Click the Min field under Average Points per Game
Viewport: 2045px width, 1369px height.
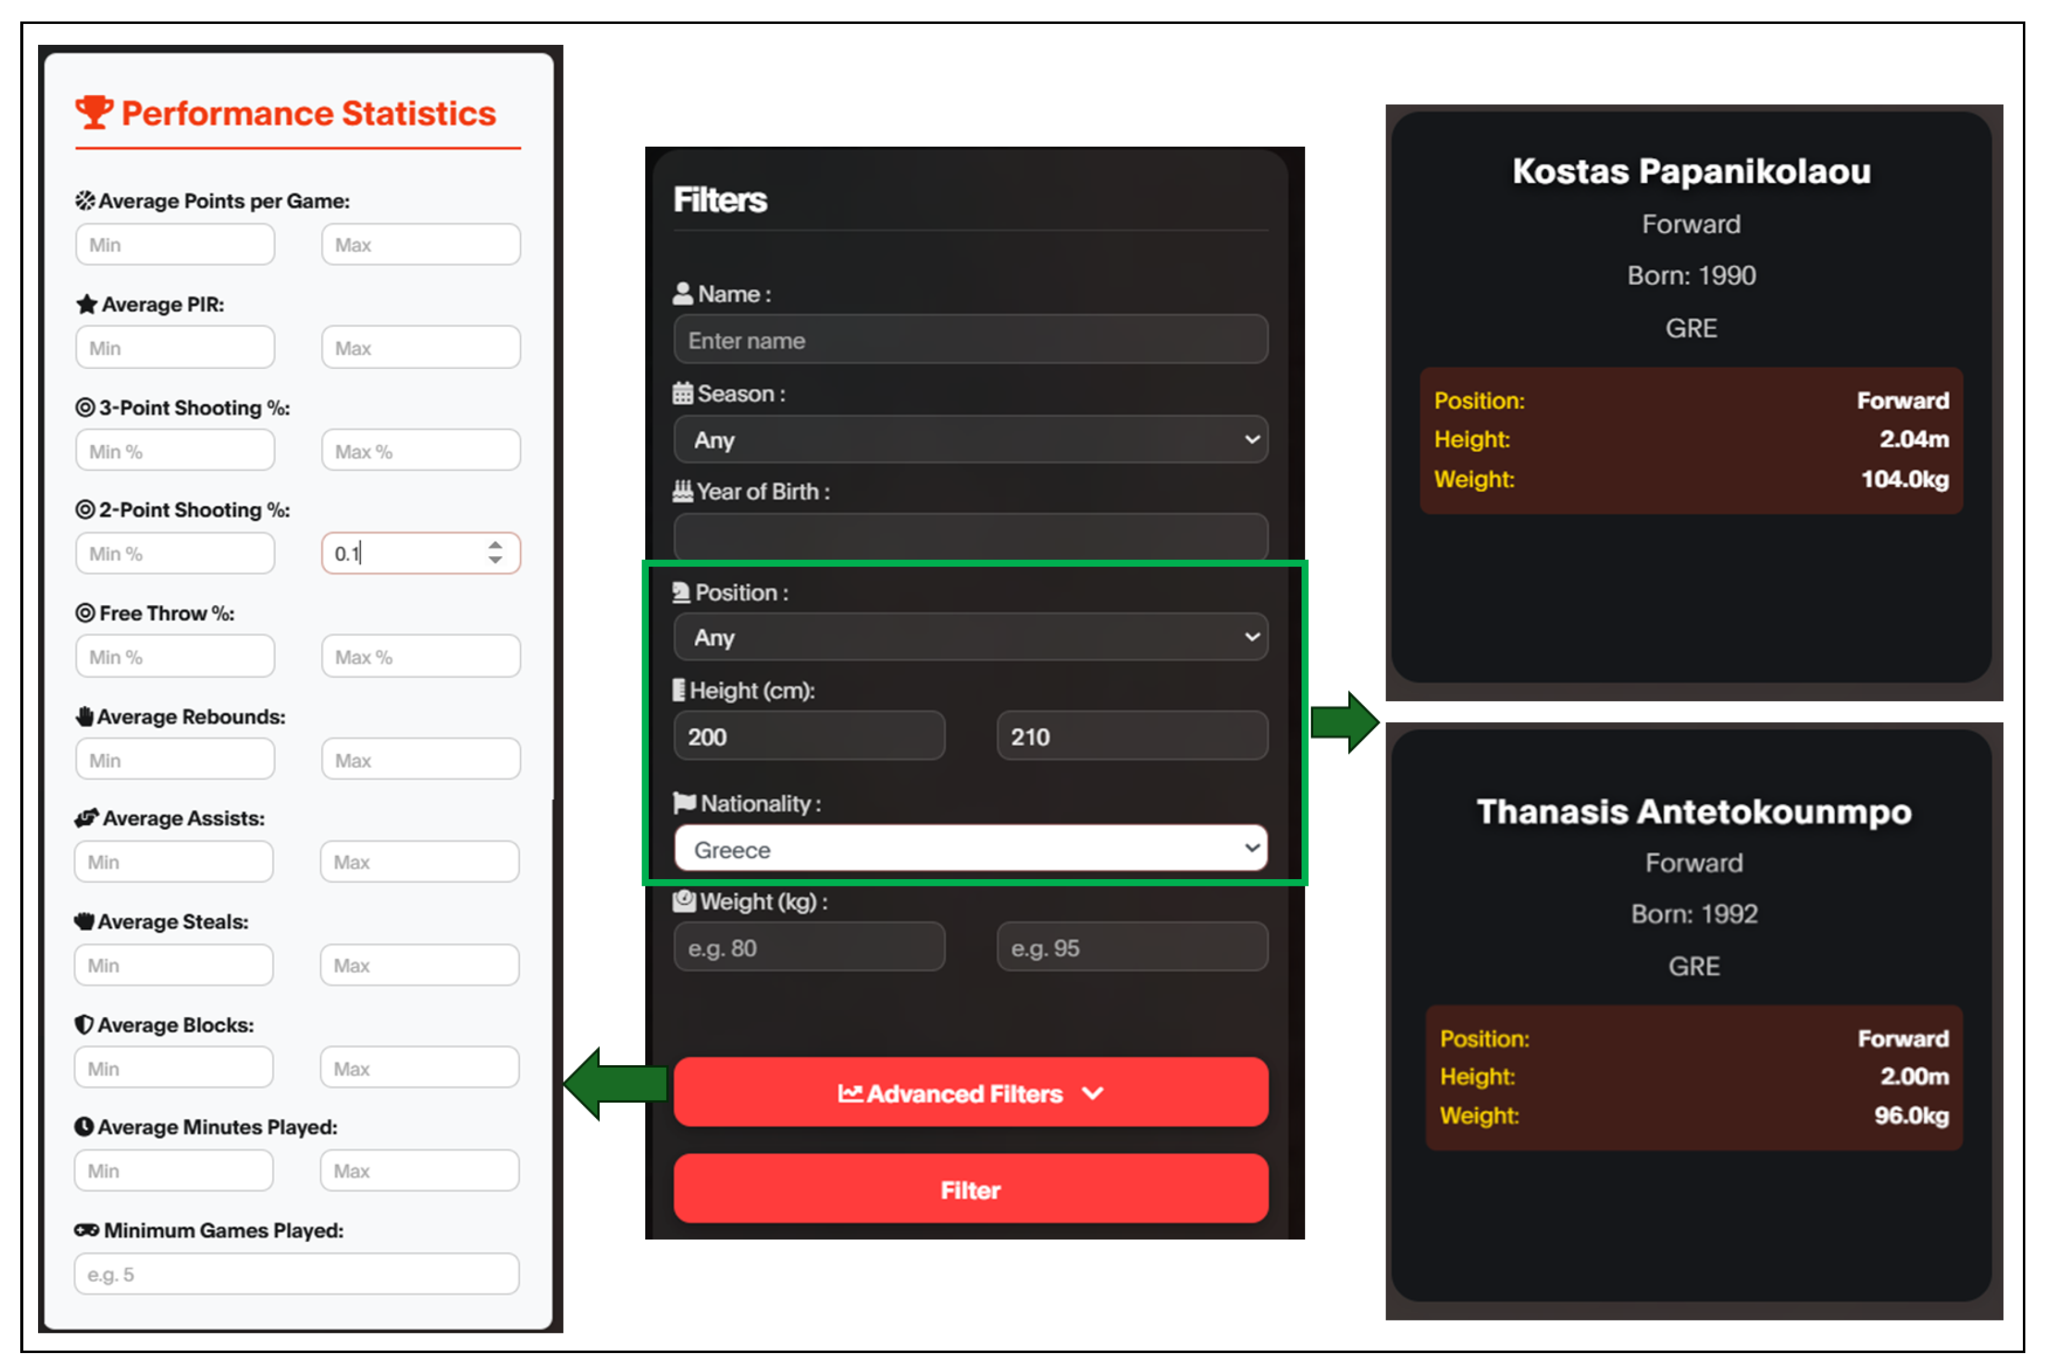(174, 244)
